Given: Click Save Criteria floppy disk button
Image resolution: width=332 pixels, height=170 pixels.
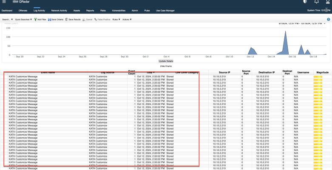Looking at the screenshot, I should [55, 20].
